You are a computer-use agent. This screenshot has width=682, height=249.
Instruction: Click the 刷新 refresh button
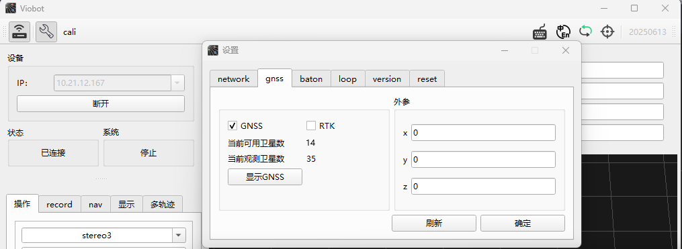click(434, 223)
